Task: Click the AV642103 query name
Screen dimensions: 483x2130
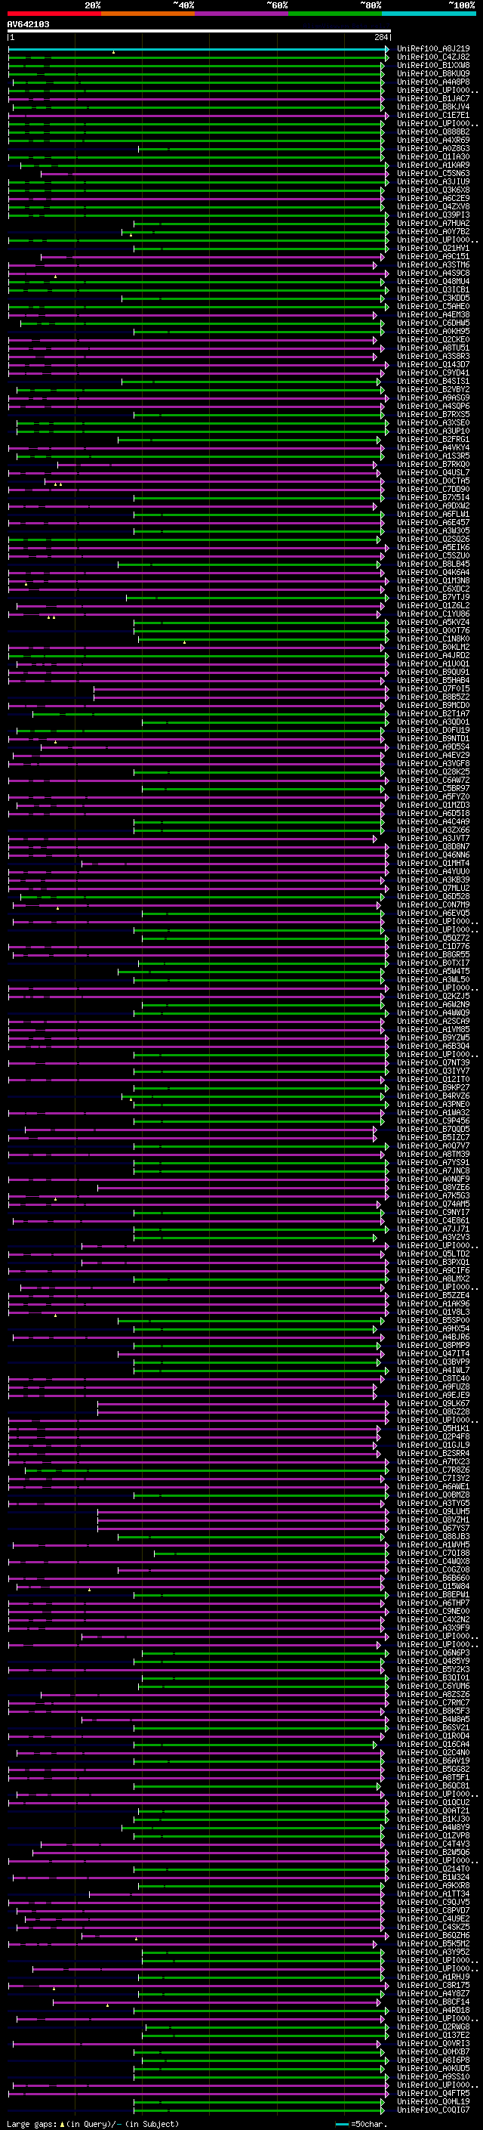Action: [x=28, y=24]
